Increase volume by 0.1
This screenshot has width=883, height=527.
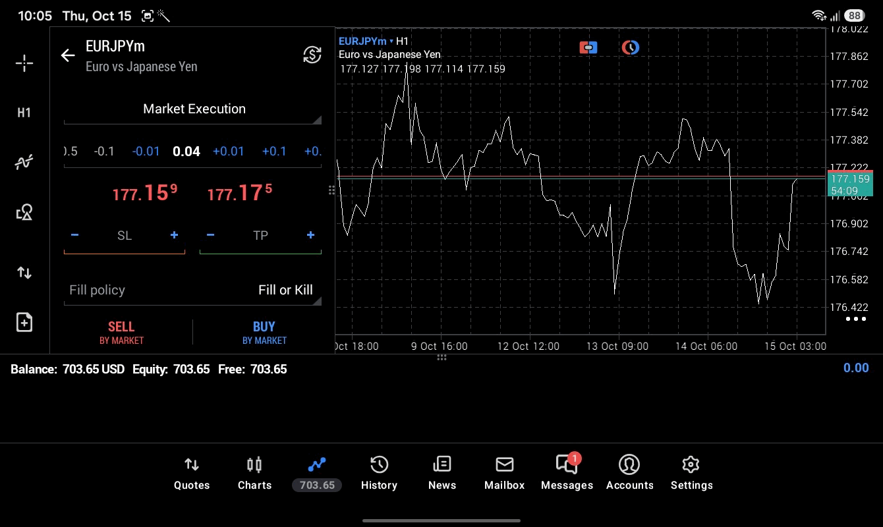point(274,152)
